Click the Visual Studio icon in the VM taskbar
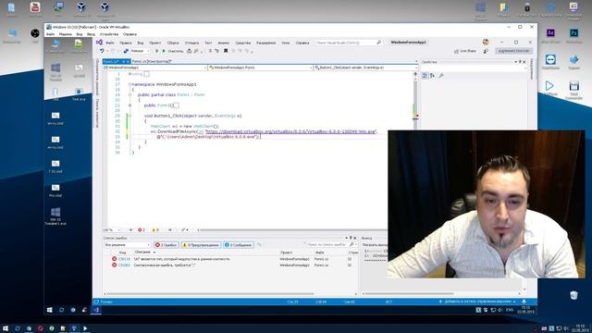Screen dimensions: 592x333 96,310
